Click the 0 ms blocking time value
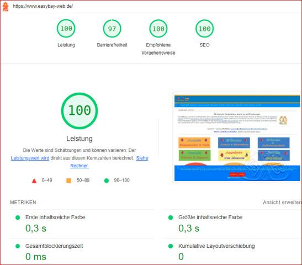302x265 pixels. click(36, 257)
